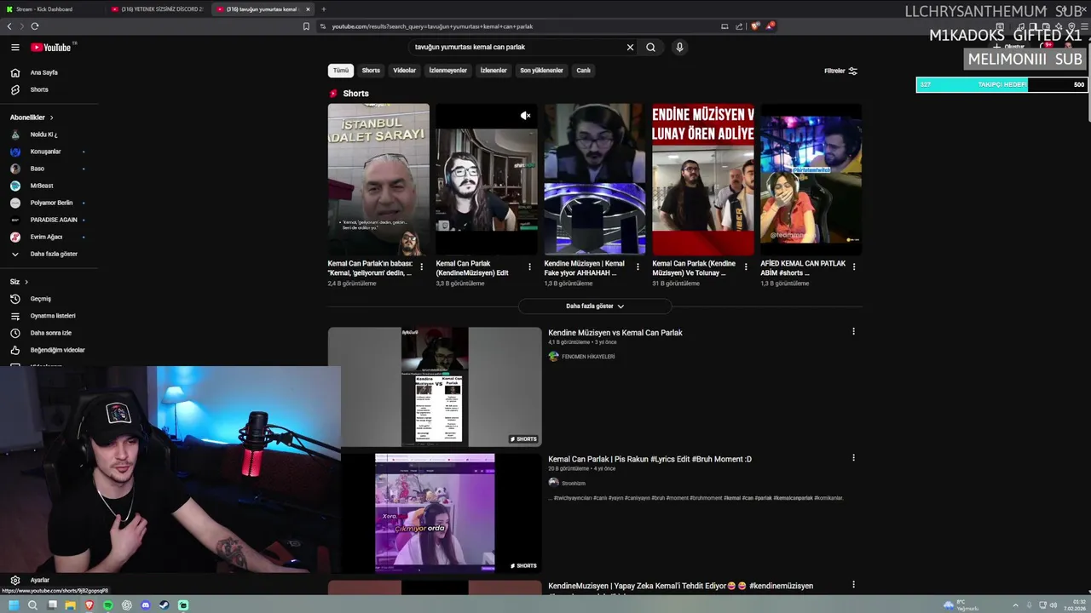The image size is (1091, 613).
Task: Open the Kendine Müzisyen vs Kemal Can Parlak thumbnail
Action: (x=435, y=387)
